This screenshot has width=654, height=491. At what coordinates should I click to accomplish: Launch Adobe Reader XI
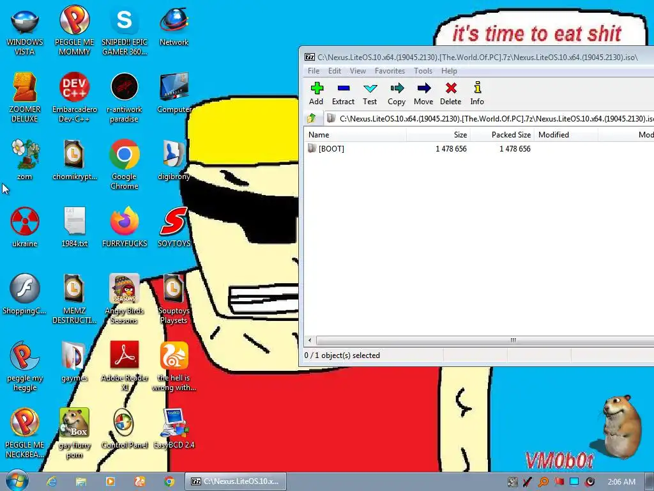coord(125,366)
